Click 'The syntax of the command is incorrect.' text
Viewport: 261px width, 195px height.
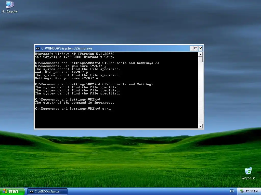pyautogui.click(x=75, y=103)
